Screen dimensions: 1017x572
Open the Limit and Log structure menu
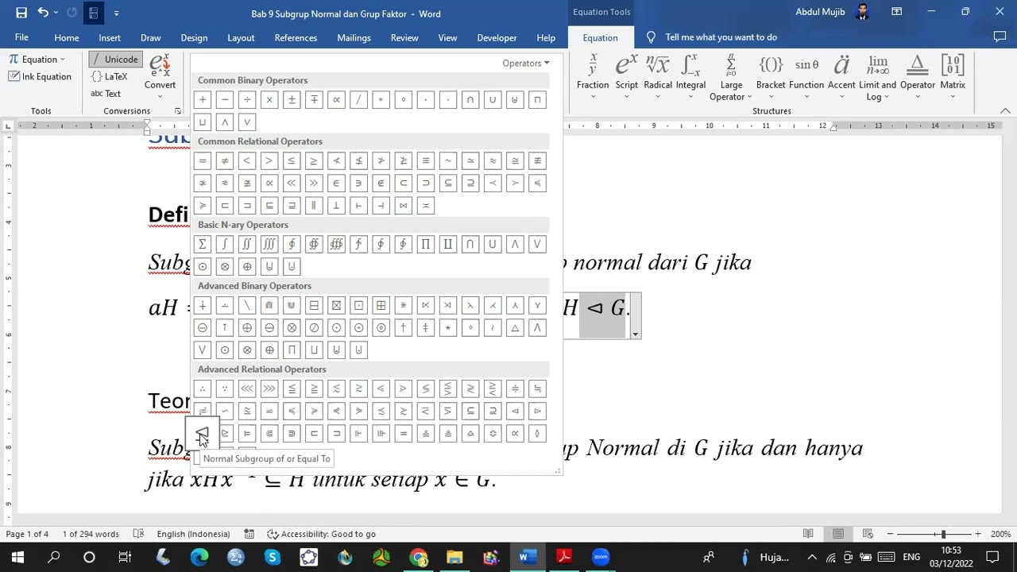878,77
